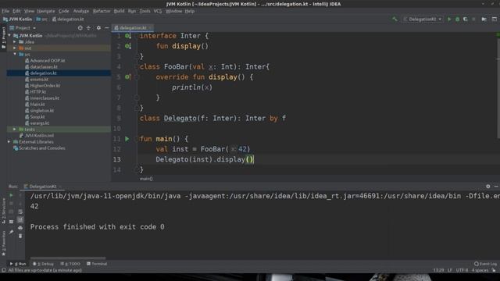Open the 6: TODO tool window

[70, 264]
